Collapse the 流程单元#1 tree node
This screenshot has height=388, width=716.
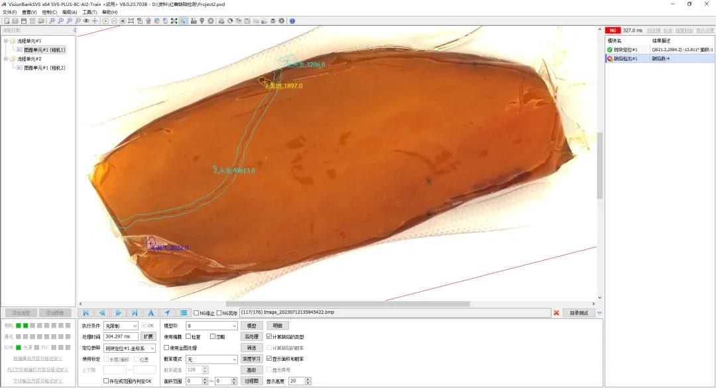coord(6,40)
